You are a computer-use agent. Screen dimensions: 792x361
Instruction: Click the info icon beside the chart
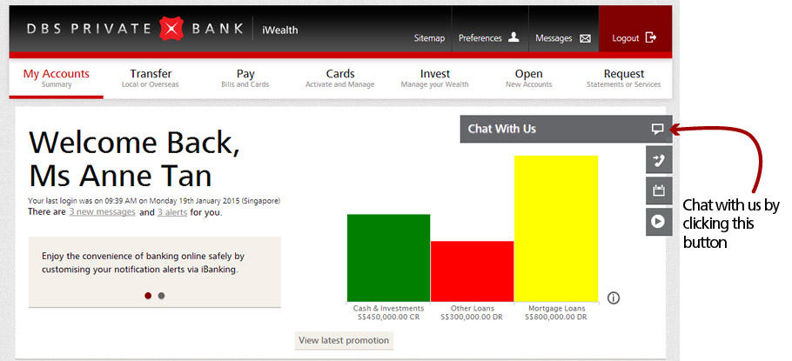[x=614, y=297]
